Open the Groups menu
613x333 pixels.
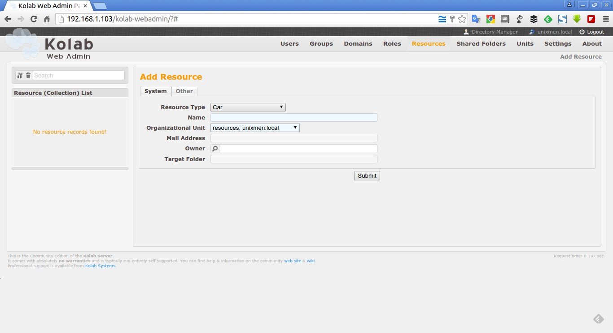click(x=321, y=43)
